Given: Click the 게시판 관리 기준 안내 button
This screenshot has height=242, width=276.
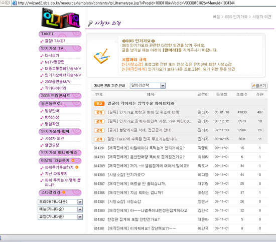Looking at the screenshot, I should 109,86.
